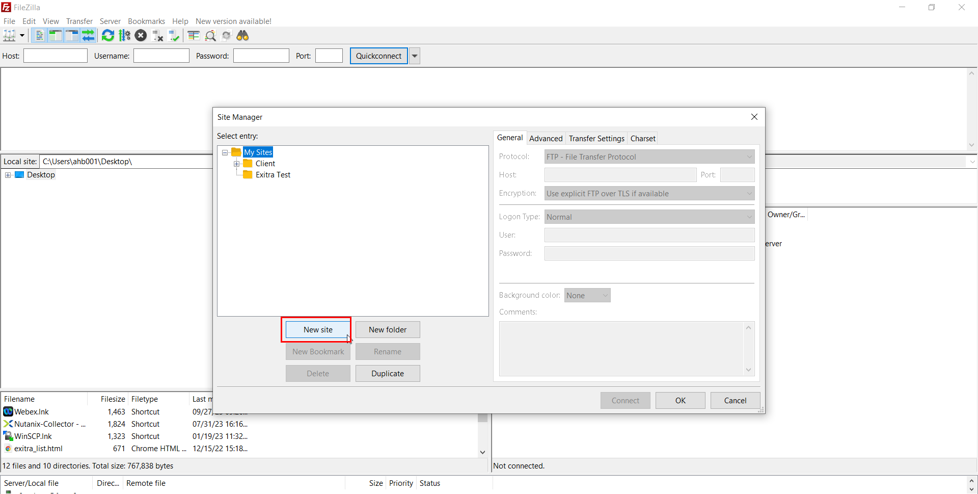The width and height of the screenshot is (978, 494).
Task: Switch to the Charset tab
Action: point(643,139)
